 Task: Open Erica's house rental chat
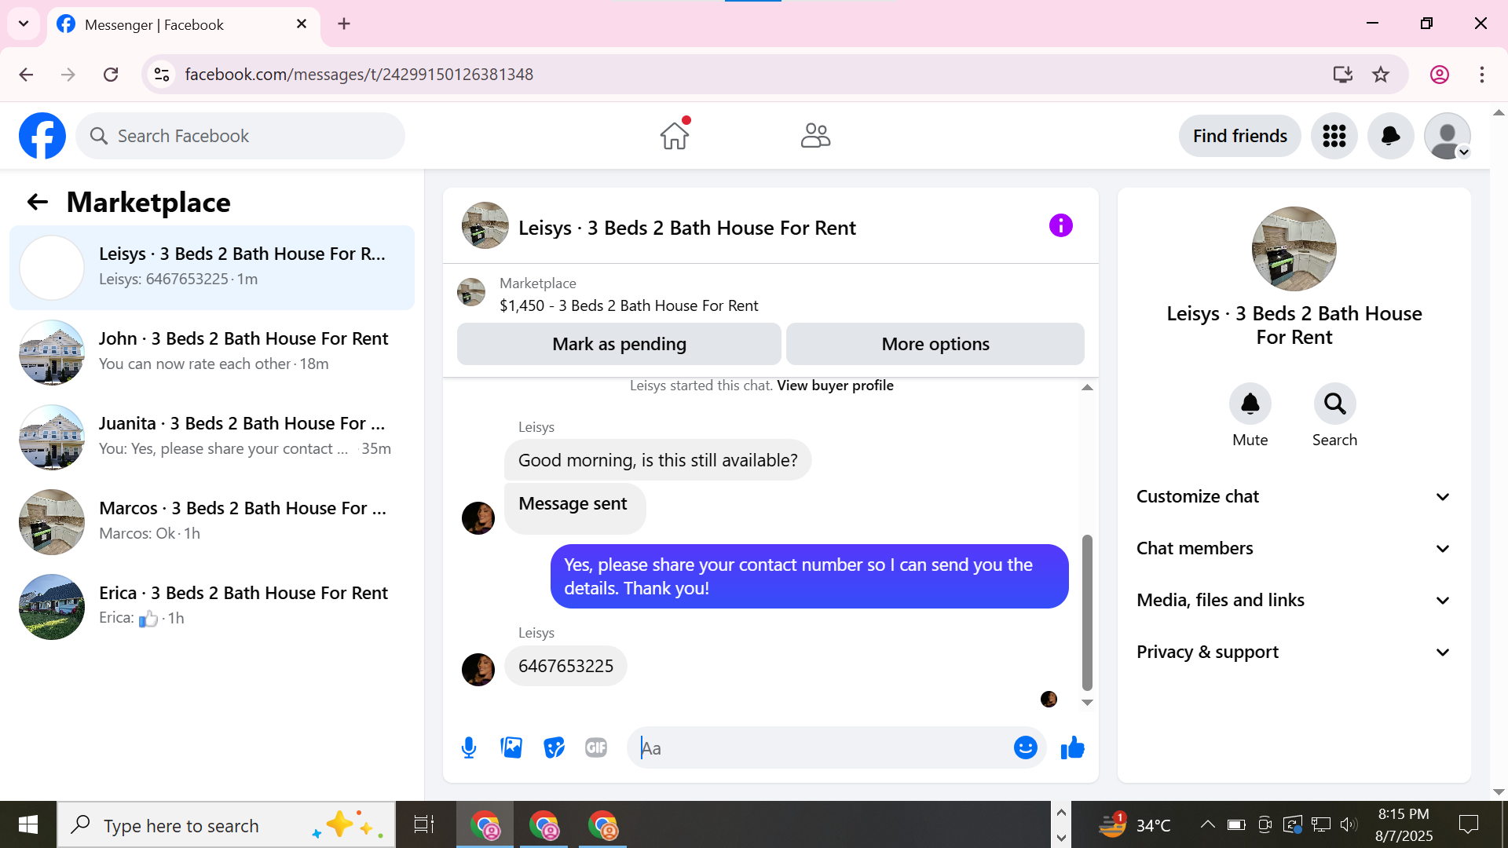tap(212, 607)
